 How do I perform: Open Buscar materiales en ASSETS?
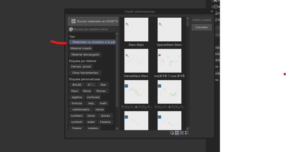(x=93, y=21)
